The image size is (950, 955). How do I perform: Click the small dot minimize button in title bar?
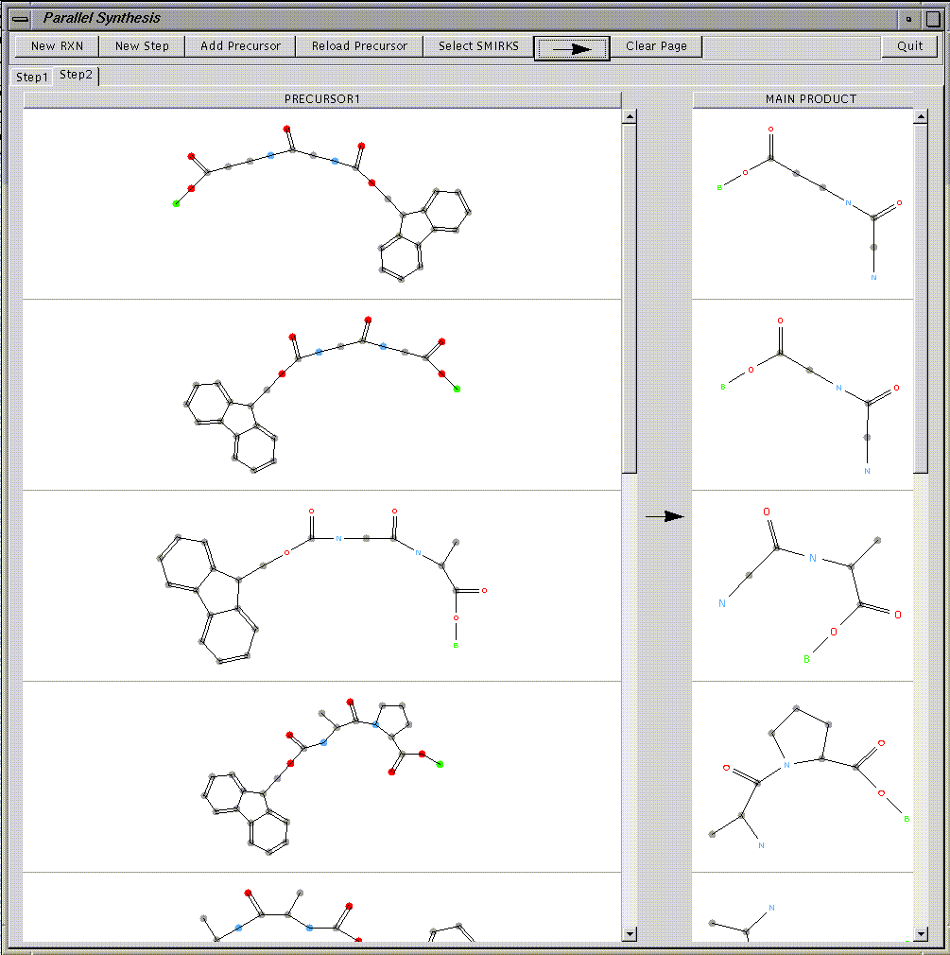coord(908,19)
